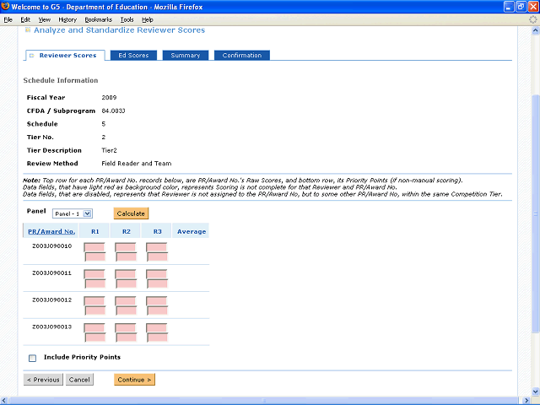Open the Help menu
The image size is (540, 405).
click(147, 19)
